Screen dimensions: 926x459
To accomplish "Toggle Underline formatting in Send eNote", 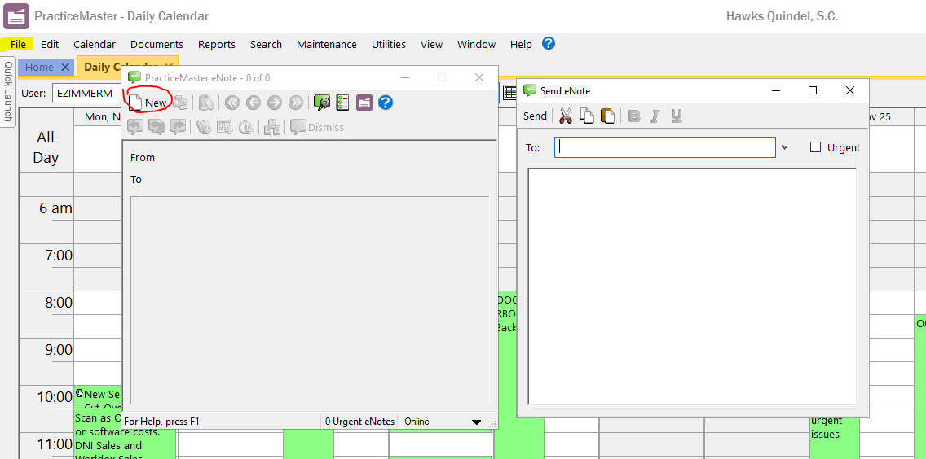I will pos(676,116).
